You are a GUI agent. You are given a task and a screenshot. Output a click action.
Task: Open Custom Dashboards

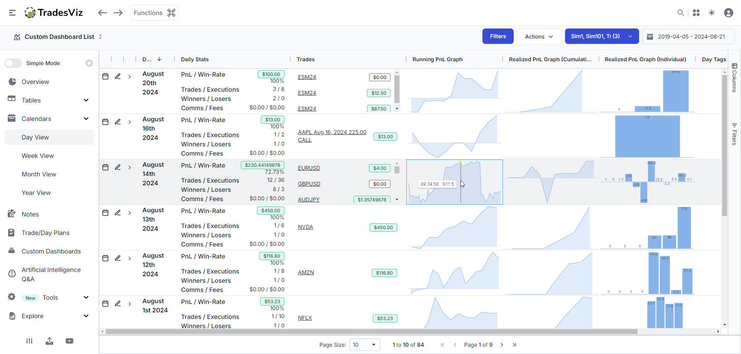coord(51,251)
